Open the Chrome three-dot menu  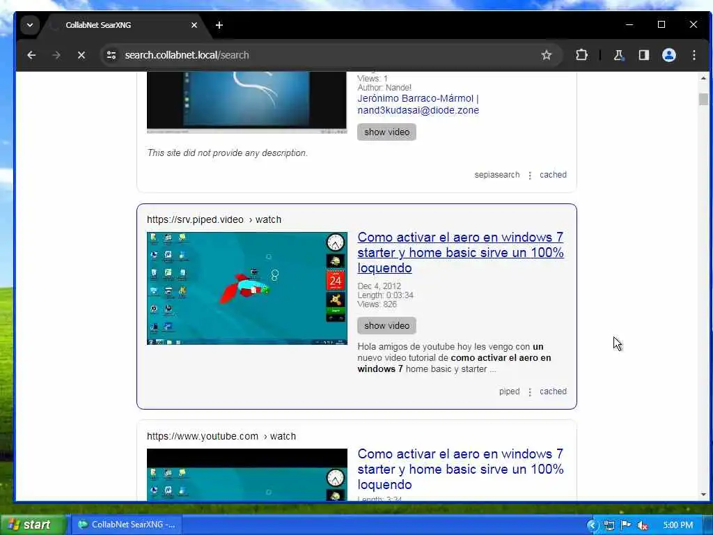694,55
